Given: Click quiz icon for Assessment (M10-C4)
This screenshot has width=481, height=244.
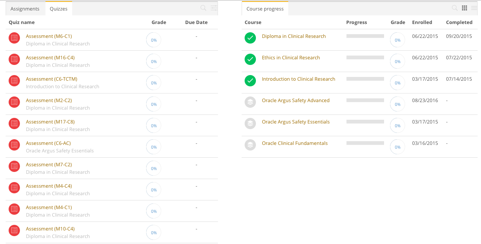Looking at the screenshot, I should (x=14, y=230).
